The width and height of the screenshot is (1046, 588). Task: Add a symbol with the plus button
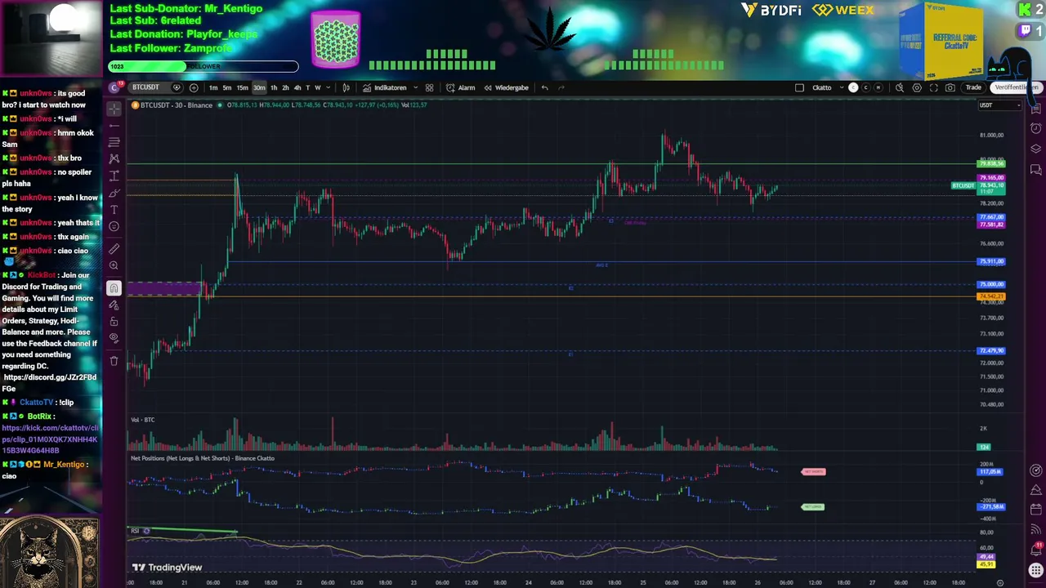pyautogui.click(x=194, y=87)
